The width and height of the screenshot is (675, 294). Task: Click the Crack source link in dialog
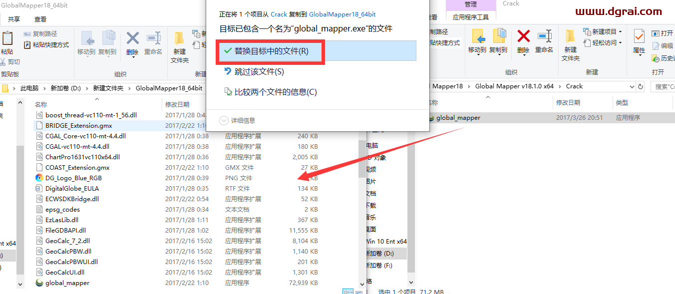[x=279, y=15]
